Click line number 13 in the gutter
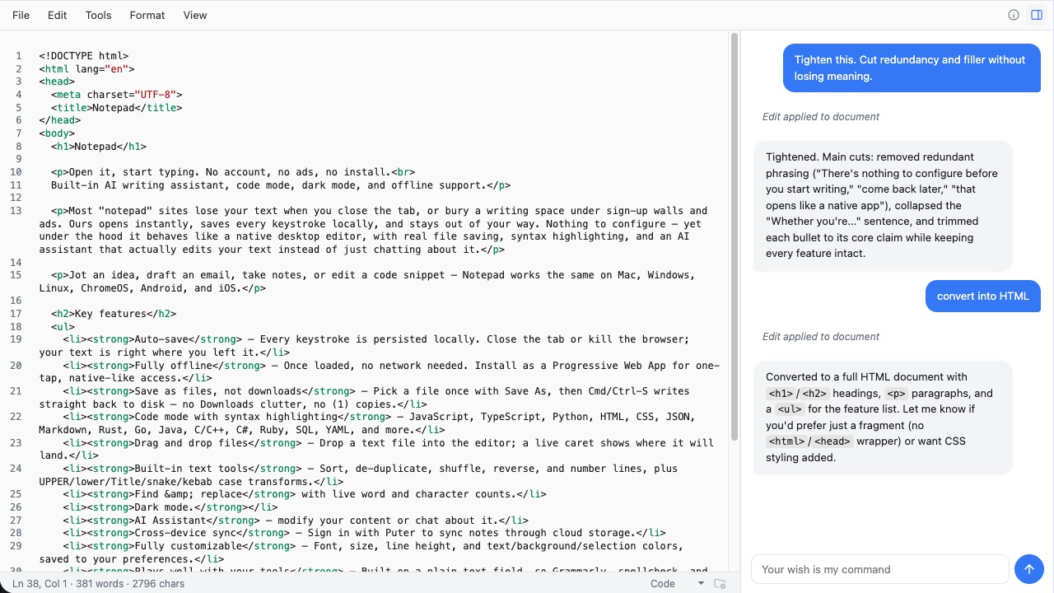1054x593 pixels. pyautogui.click(x=17, y=211)
